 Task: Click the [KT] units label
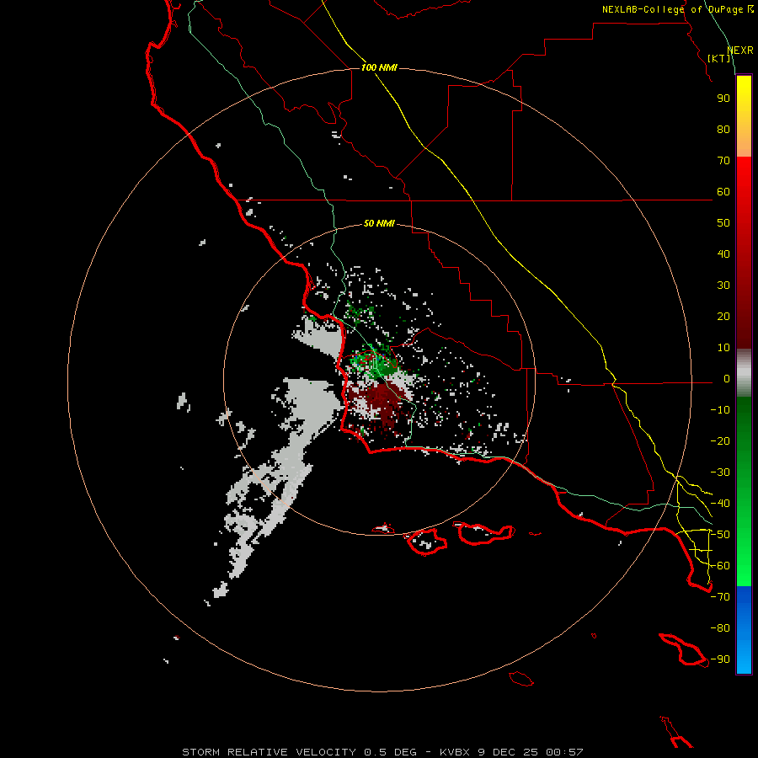click(x=719, y=58)
